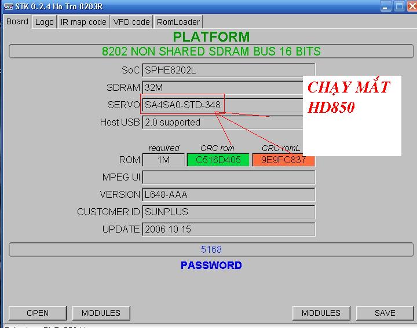The width and height of the screenshot is (417, 328).
Task: Click the MPEG UI label
Action: coord(121,177)
